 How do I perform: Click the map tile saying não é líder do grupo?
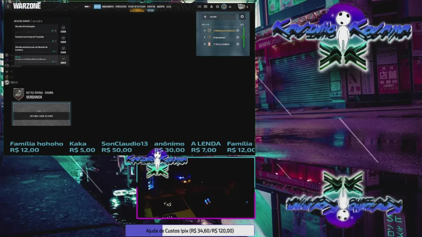pos(42,114)
